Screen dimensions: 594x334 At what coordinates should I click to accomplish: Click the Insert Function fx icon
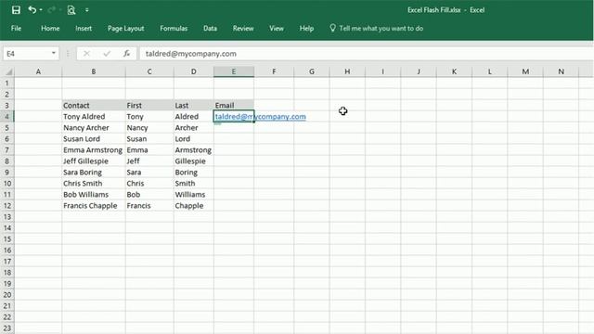click(126, 54)
